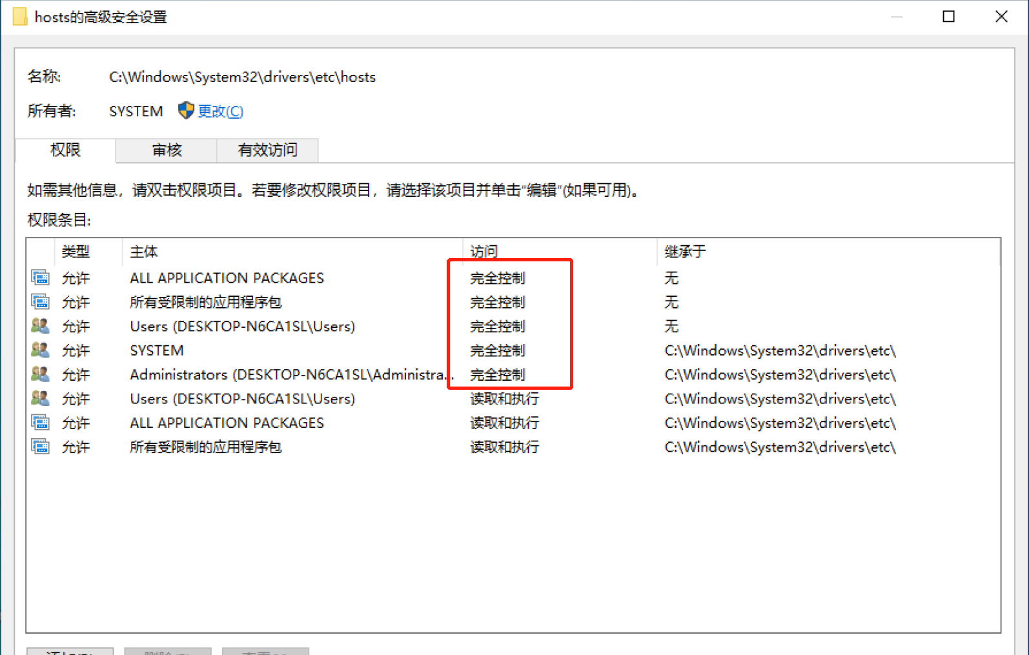Click the group icon of the SYSTEM row
The width and height of the screenshot is (1029, 655).
pyautogui.click(x=40, y=350)
